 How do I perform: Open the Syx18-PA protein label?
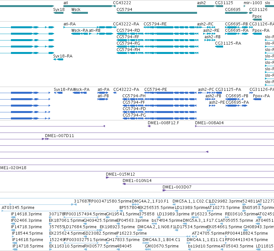click(x=63, y=90)
